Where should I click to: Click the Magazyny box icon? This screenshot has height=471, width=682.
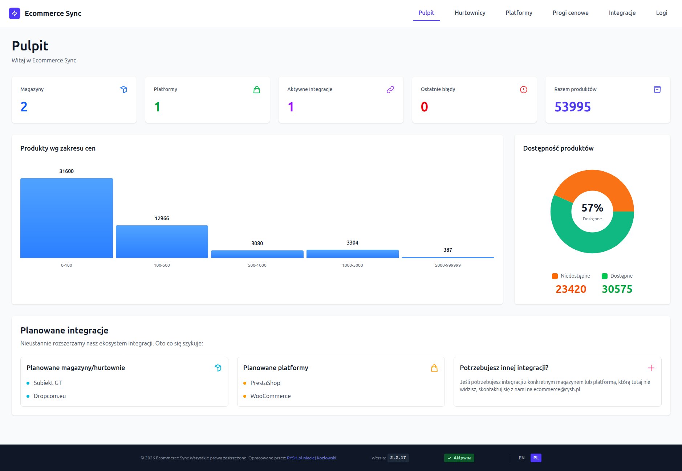tap(124, 89)
